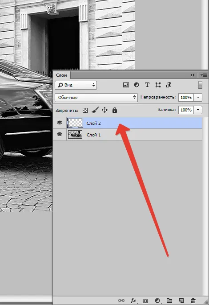209x305 pixels.
Task: Toggle lock all padlock icon
Action: click(115, 110)
